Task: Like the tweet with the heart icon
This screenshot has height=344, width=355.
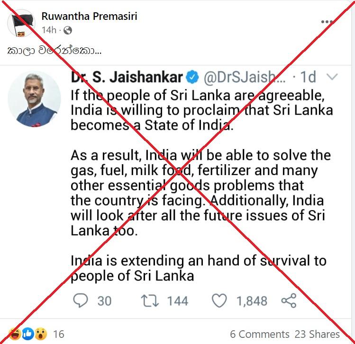Action: tap(219, 300)
